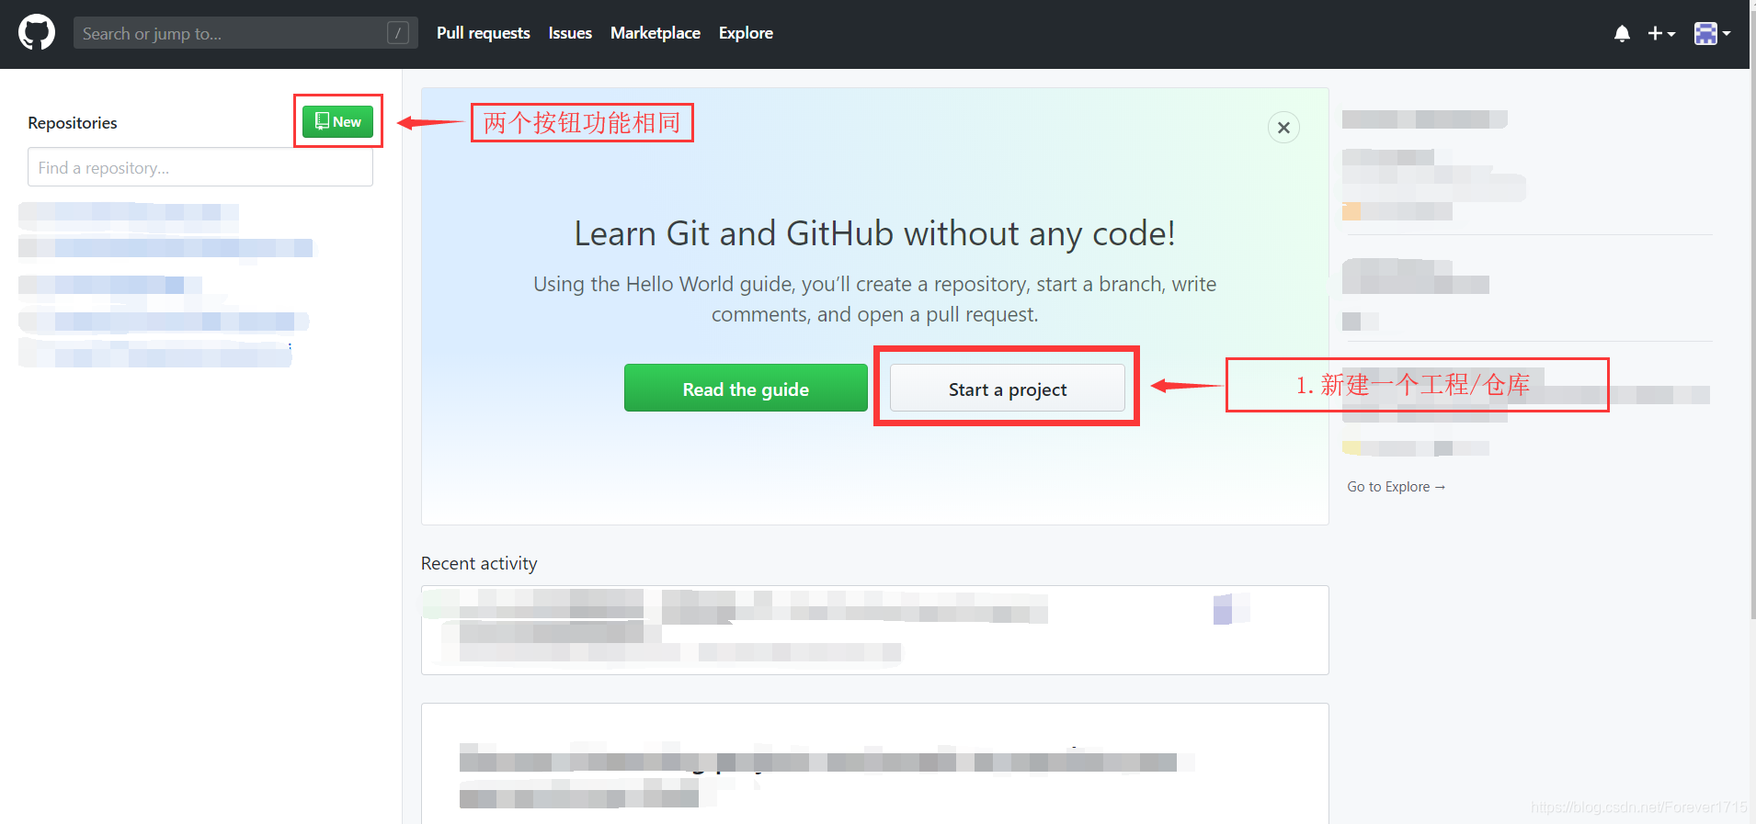The image size is (1756, 824).
Task: Click Read the guide button
Action: click(x=746, y=389)
